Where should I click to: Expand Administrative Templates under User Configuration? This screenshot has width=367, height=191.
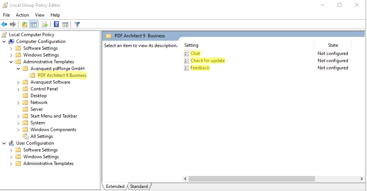tap(11, 164)
